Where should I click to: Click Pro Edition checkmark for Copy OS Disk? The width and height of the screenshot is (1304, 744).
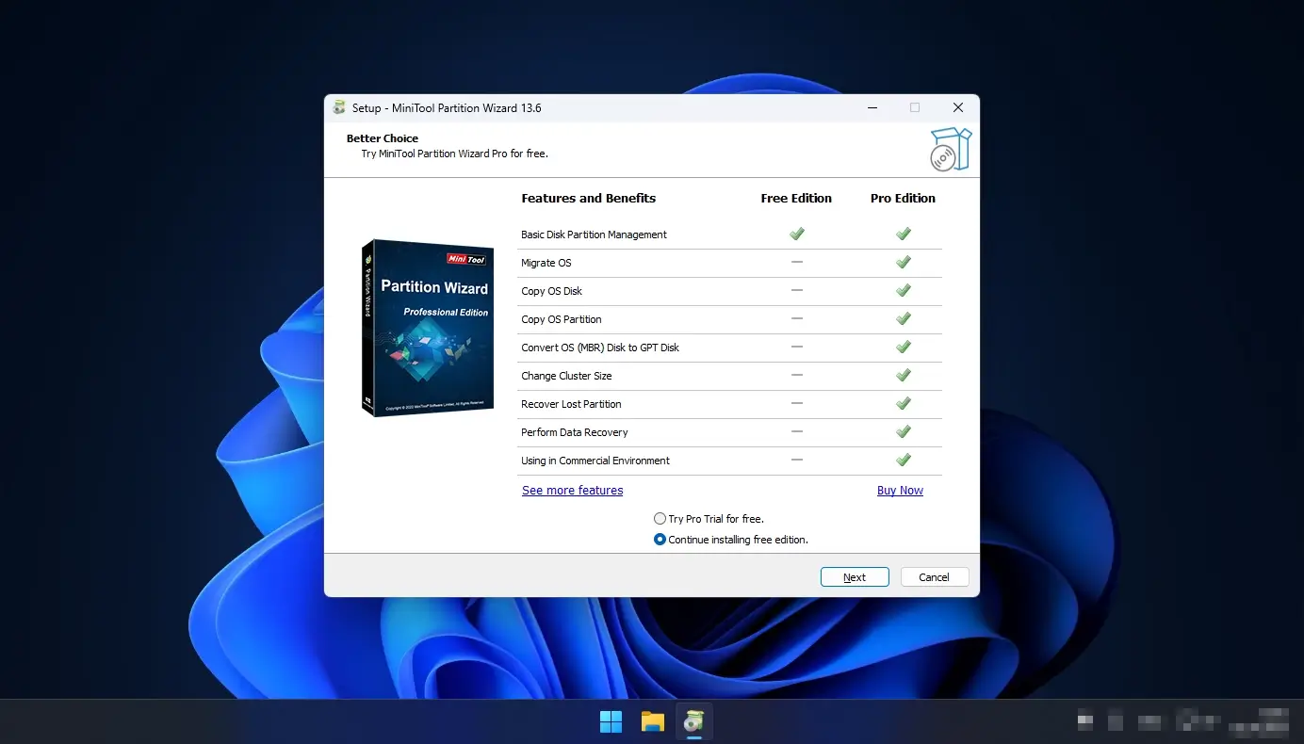tap(904, 290)
